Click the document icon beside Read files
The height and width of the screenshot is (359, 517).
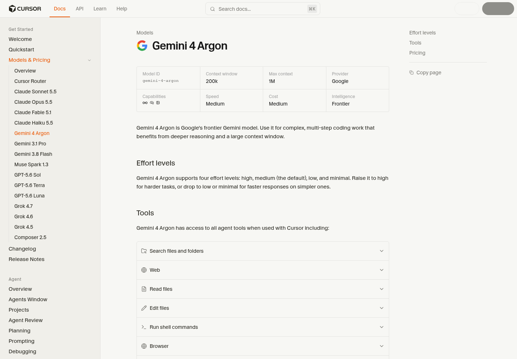pos(144,289)
